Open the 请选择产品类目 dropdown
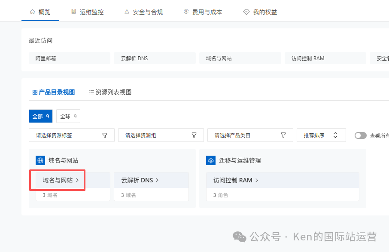The height and width of the screenshot is (252, 389). point(250,135)
